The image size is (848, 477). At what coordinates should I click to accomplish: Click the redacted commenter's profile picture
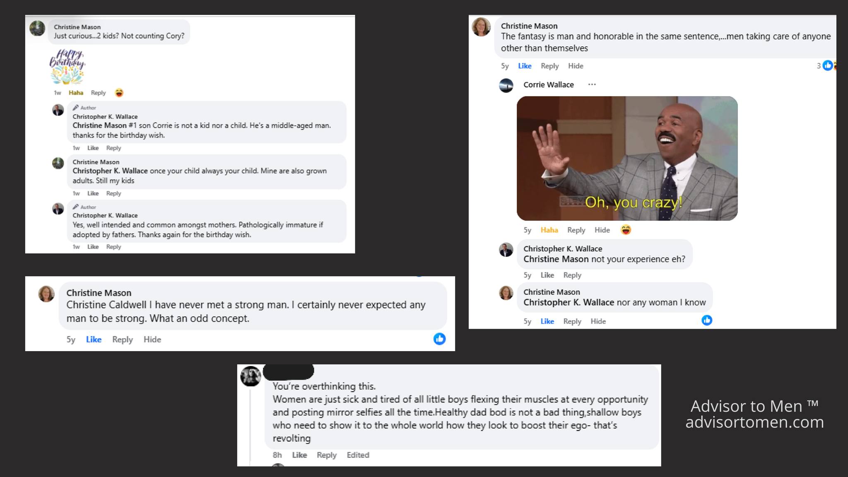[251, 376]
